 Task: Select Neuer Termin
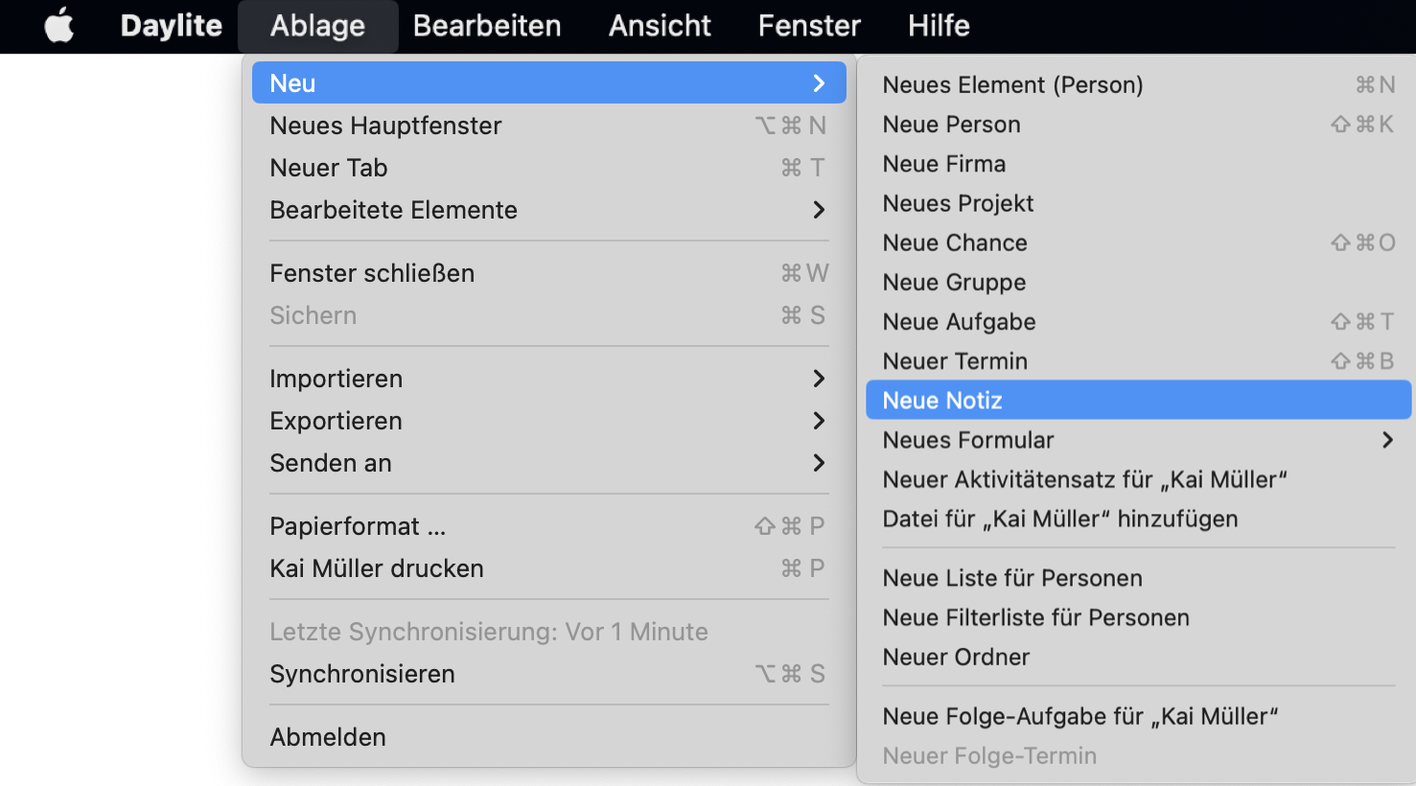pyautogui.click(x=955, y=361)
